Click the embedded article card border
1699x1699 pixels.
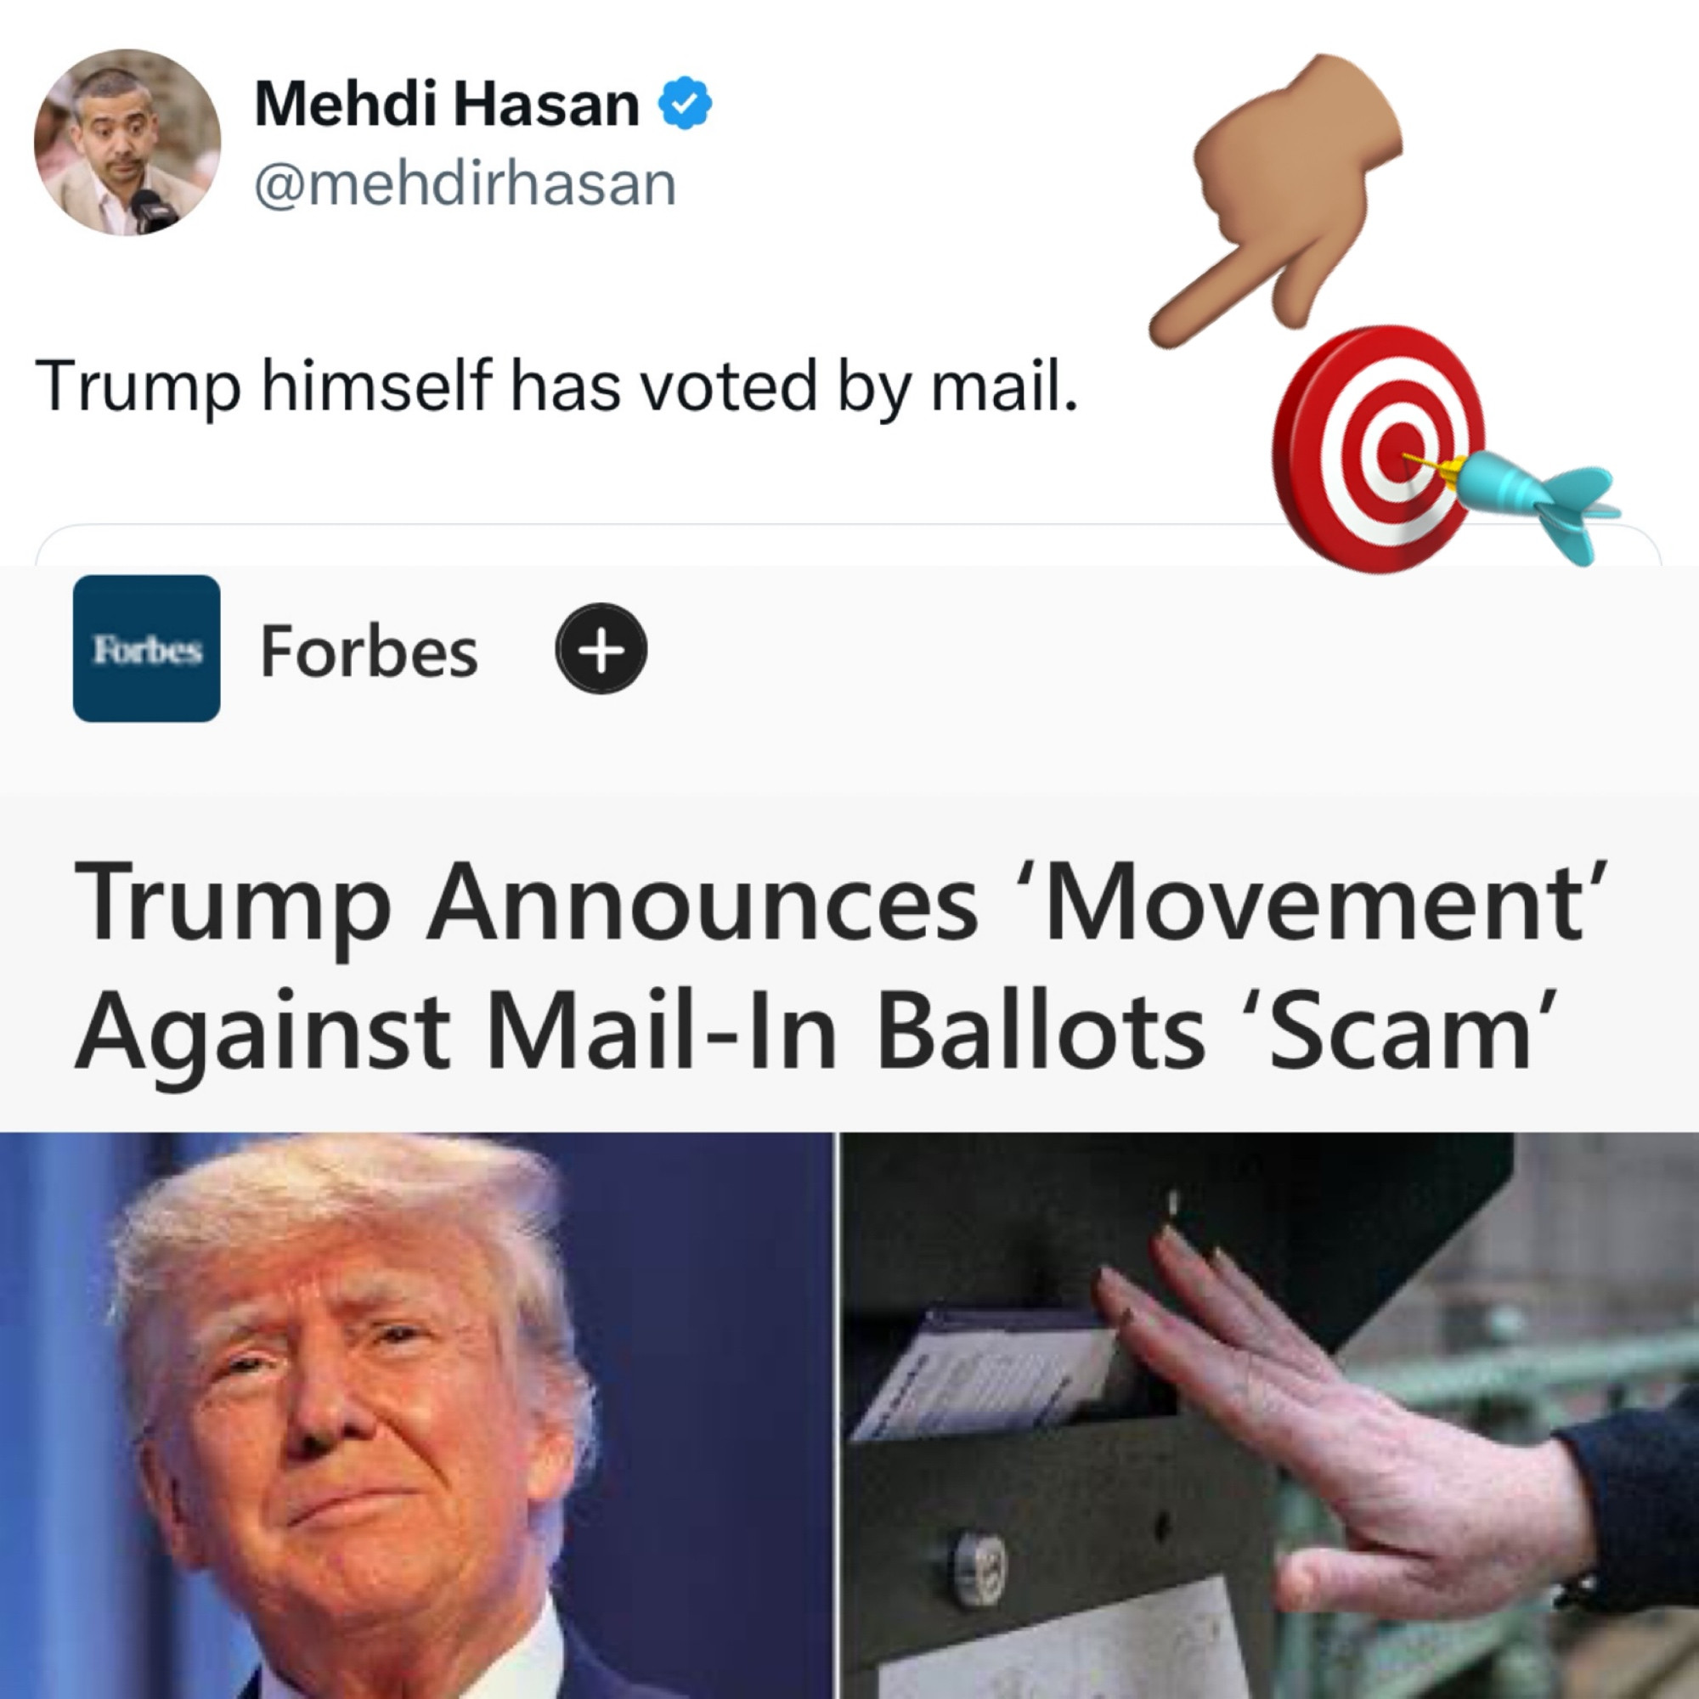point(848,545)
